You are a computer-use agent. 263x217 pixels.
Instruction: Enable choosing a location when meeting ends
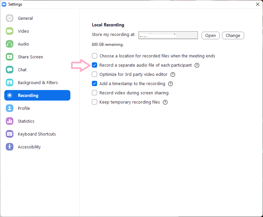coord(94,56)
